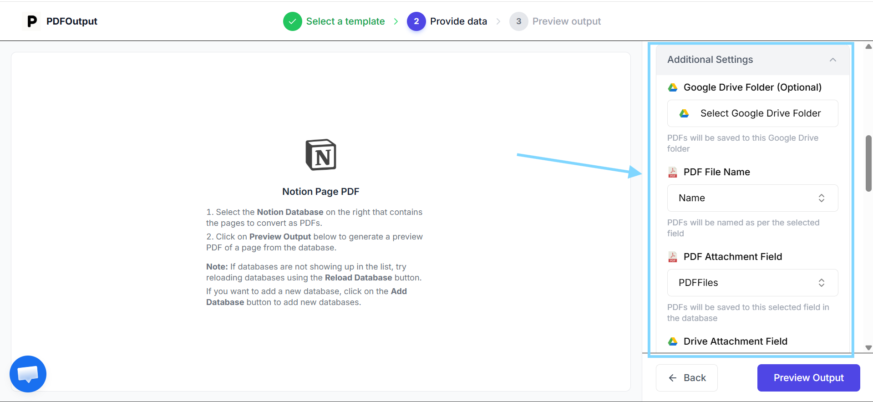Image resolution: width=873 pixels, height=402 pixels.
Task: Click the PDFOutput brand name
Action: [x=72, y=21]
